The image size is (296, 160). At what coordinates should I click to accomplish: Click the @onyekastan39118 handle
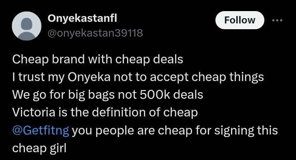tap(95, 33)
